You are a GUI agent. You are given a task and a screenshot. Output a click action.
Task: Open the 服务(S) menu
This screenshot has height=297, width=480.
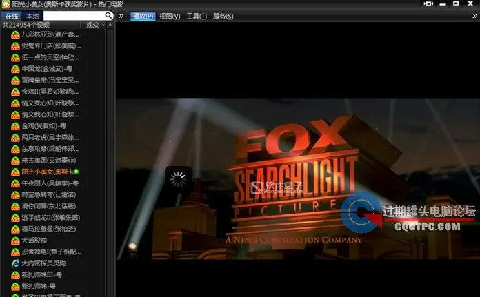click(223, 16)
